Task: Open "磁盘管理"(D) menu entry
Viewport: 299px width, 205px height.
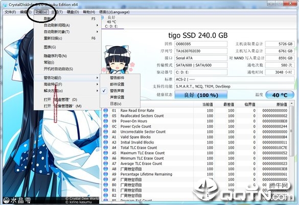Action: pyautogui.click(x=67, y=99)
